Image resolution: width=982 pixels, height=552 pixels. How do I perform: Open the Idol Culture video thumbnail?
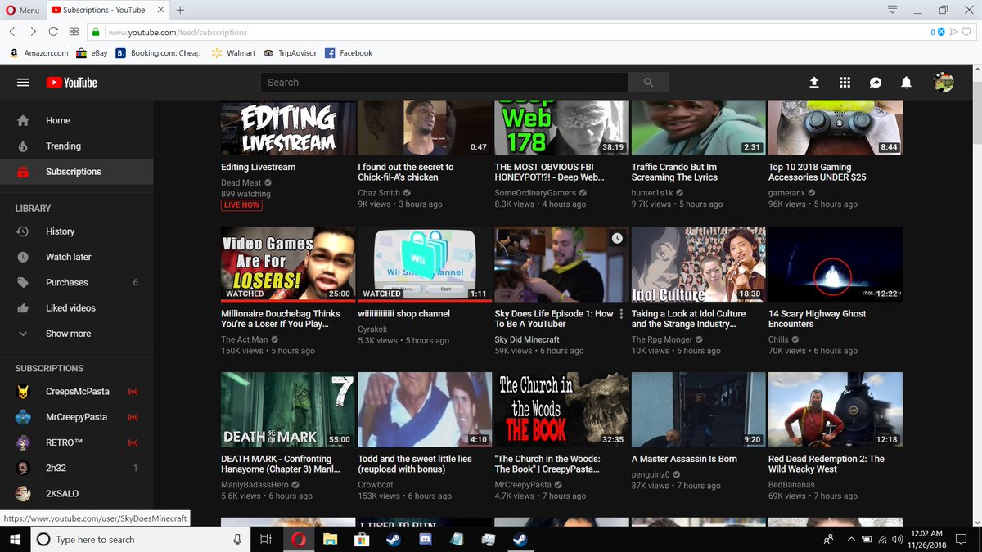[x=698, y=264]
